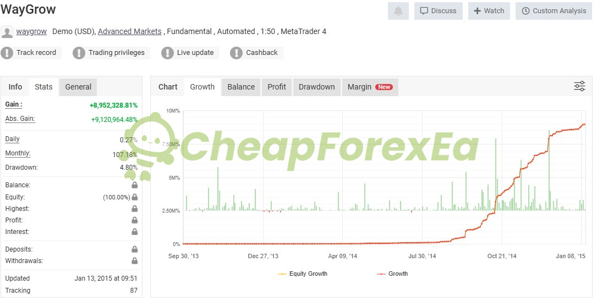Switch to the Stats tab

(43, 87)
